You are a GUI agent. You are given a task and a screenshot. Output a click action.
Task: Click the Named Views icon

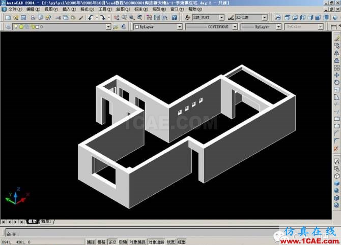click(x=278, y=18)
